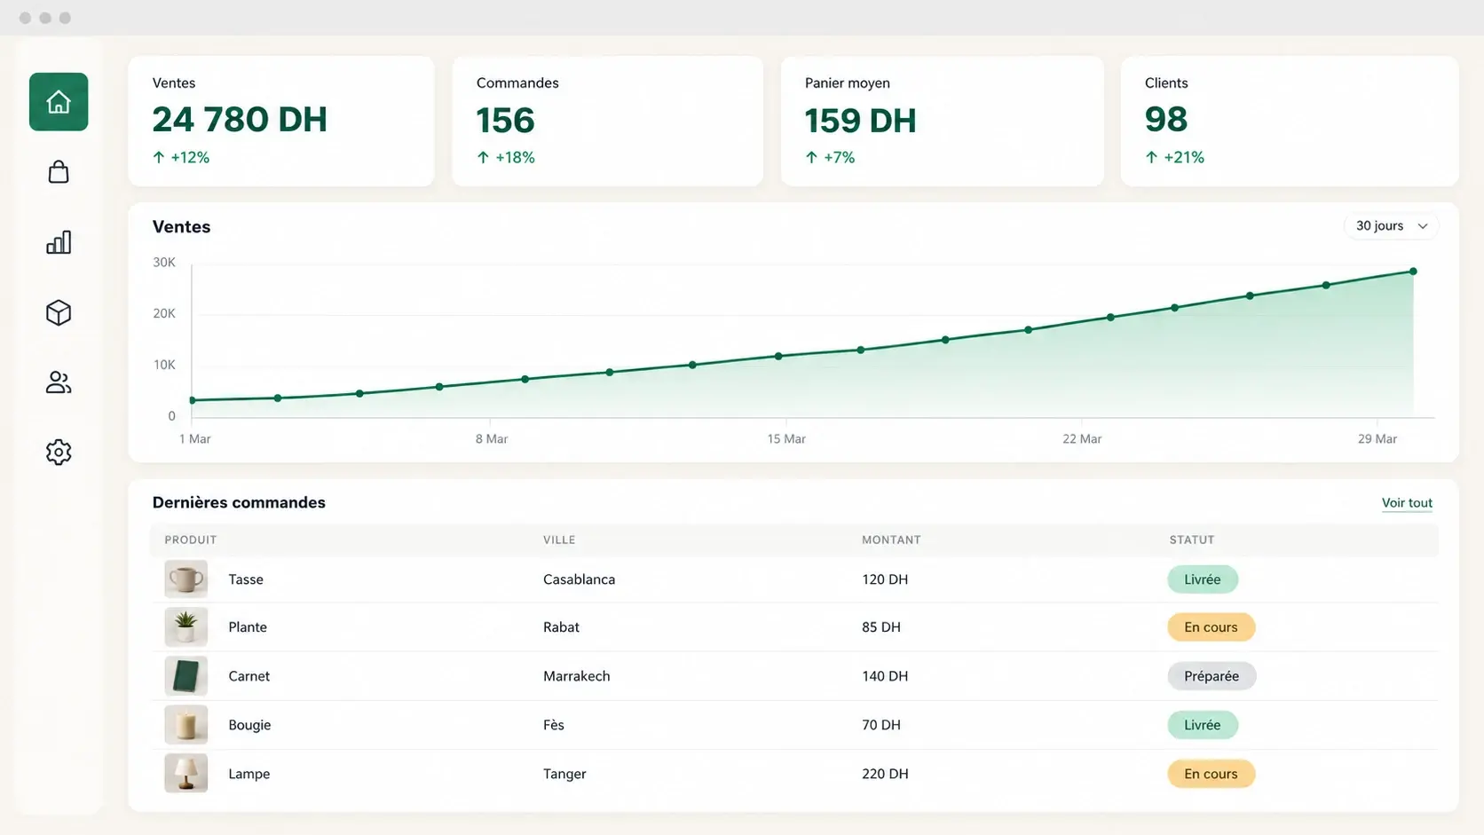Click the 22 Mar axis label
The width and height of the screenshot is (1484, 835).
[x=1082, y=439]
